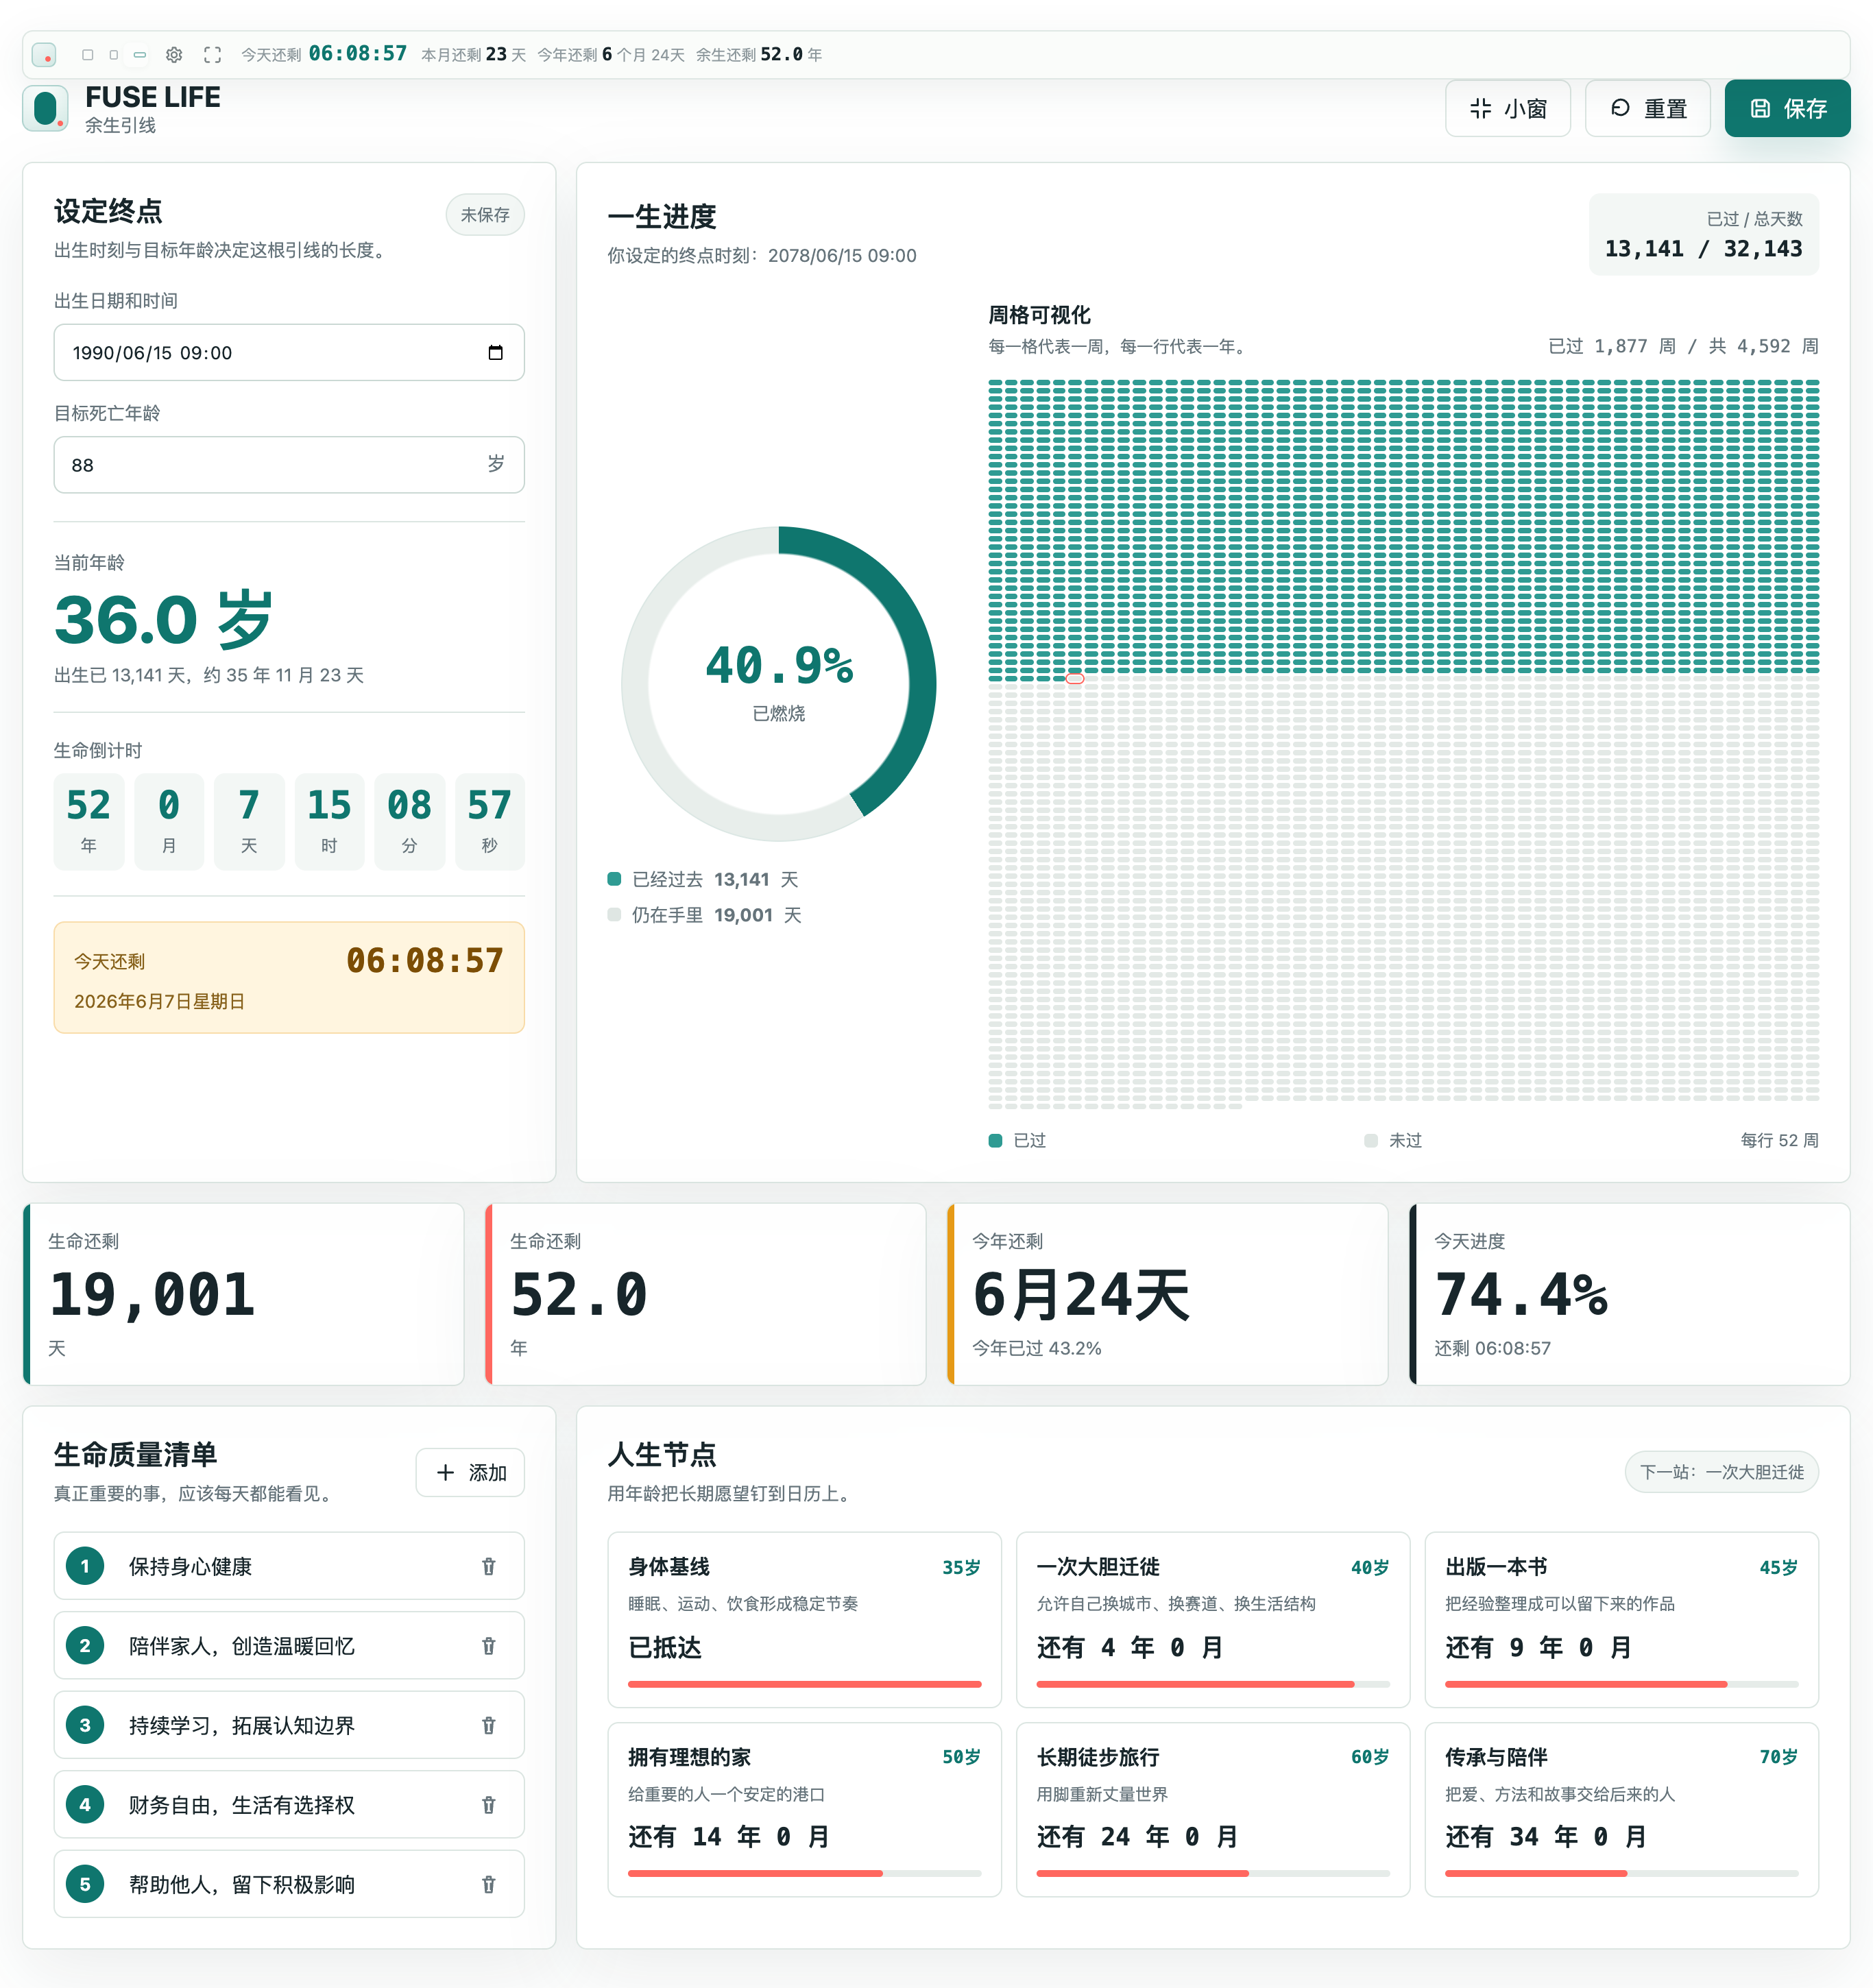Click the end time text 2078/06/15 09:00
The height and width of the screenshot is (1988, 1873).
coord(842,255)
